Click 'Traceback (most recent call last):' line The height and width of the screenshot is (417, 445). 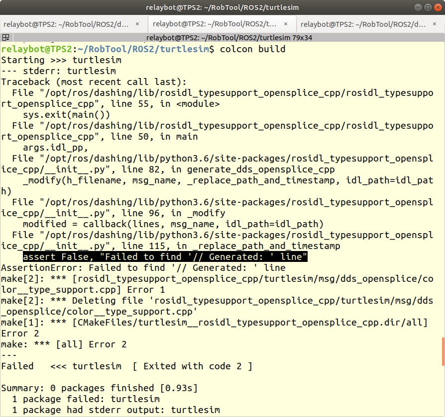click(94, 82)
